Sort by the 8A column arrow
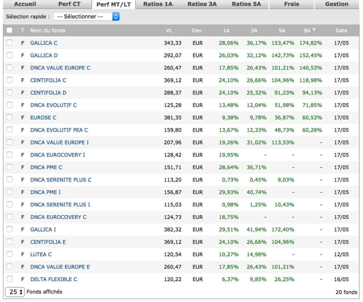The height and width of the screenshot is (302, 363). [313, 30]
